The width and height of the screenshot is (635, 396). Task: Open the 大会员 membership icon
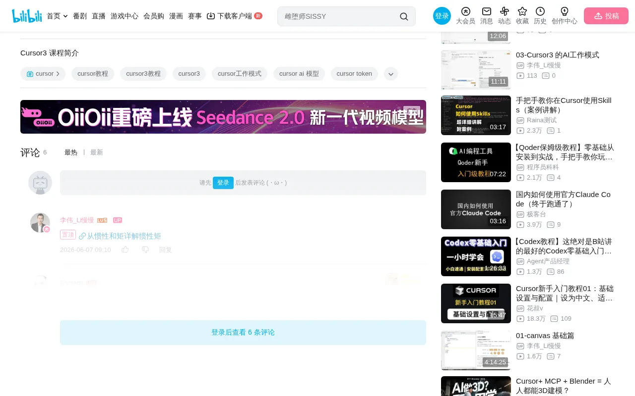[465, 11]
